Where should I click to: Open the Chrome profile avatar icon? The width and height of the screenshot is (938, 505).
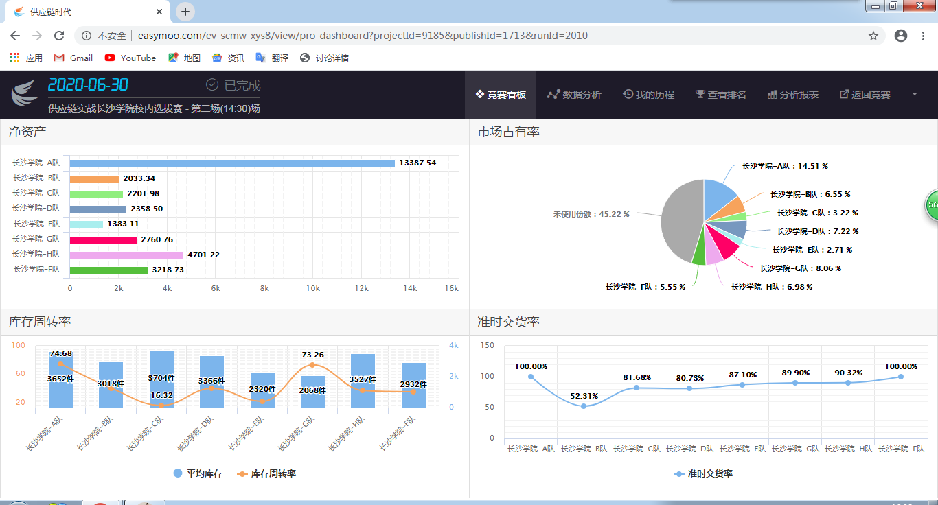click(901, 36)
